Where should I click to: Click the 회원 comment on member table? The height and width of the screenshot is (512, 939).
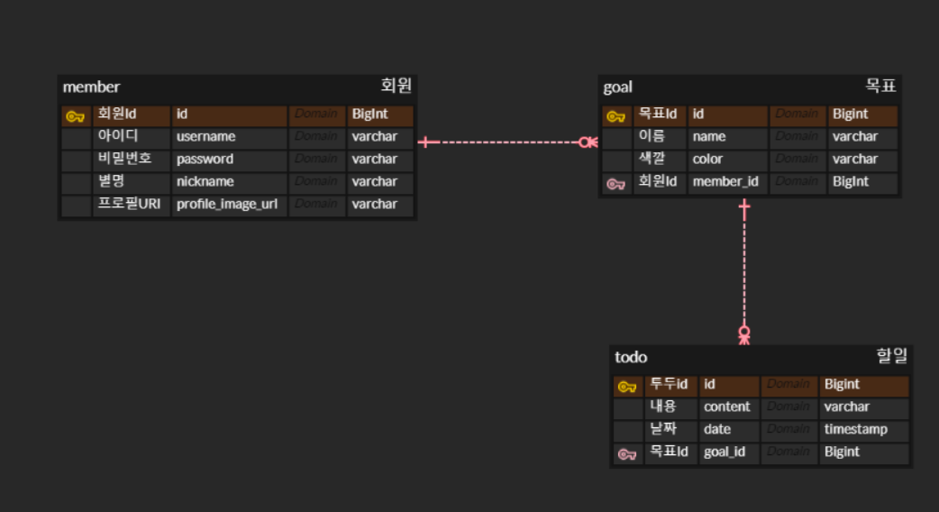click(396, 86)
